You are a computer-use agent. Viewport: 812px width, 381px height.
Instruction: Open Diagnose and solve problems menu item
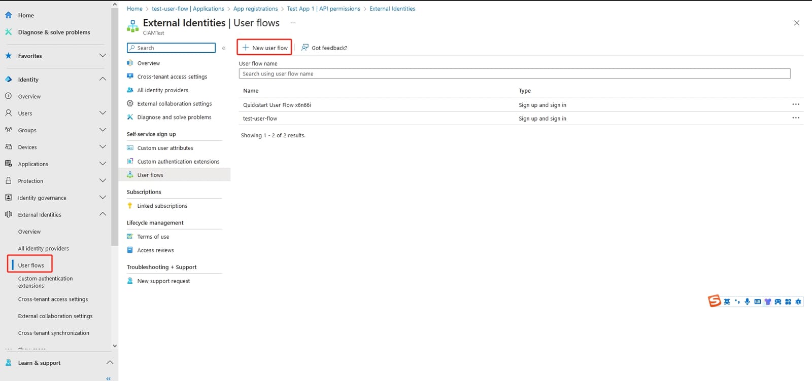coord(175,117)
